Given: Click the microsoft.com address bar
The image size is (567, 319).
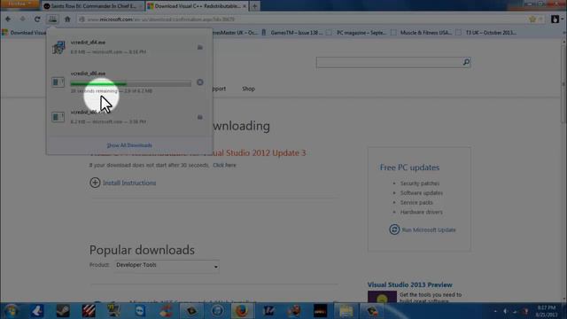Looking at the screenshot, I should (x=302, y=19).
